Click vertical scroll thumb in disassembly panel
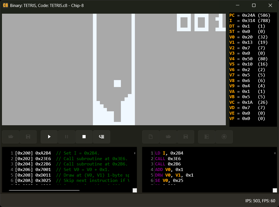Screen dimensions: 279x207 [x=135, y=153]
